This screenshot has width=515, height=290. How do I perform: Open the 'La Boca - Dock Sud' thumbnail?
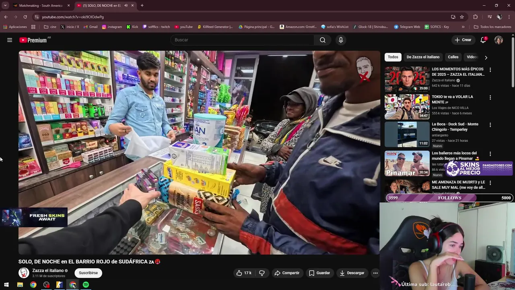(x=407, y=134)
